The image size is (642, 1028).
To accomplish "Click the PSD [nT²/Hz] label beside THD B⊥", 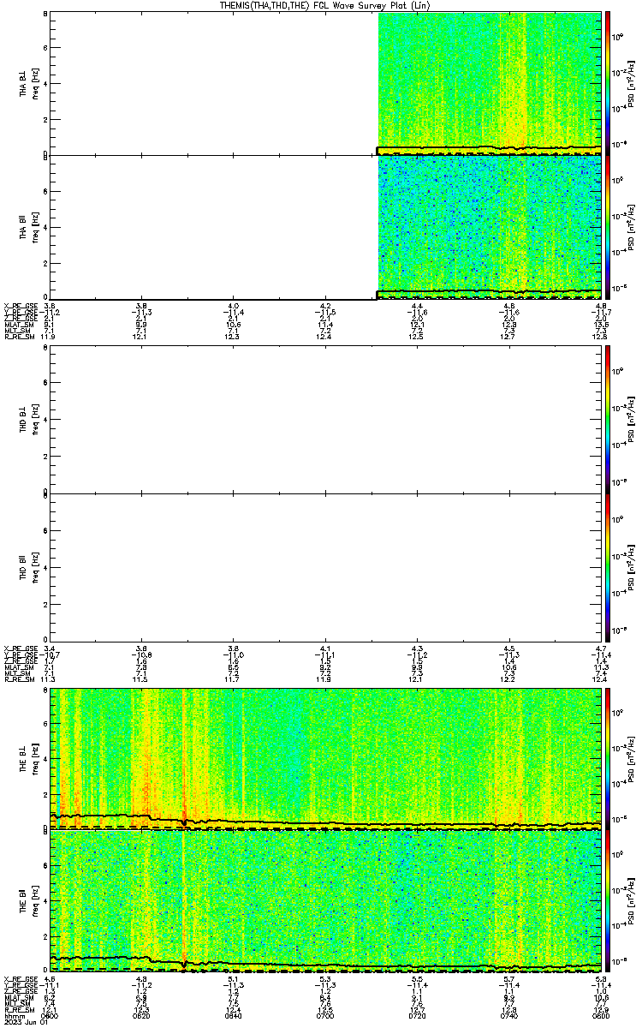I will click(x=632, y=420).
